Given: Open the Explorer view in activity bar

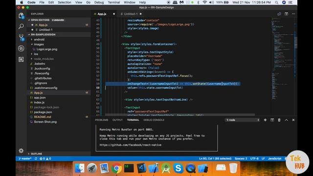Looking at the screenshot, I should [21, 16].
